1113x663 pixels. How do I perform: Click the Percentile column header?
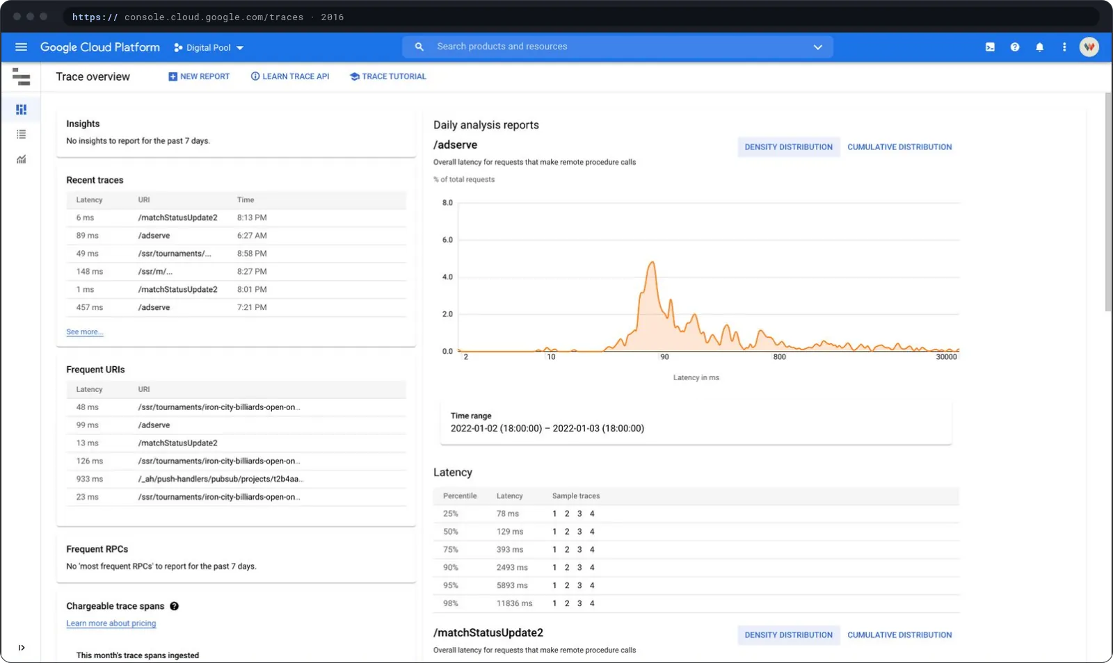pyautogui.click(x=460, y=496)
